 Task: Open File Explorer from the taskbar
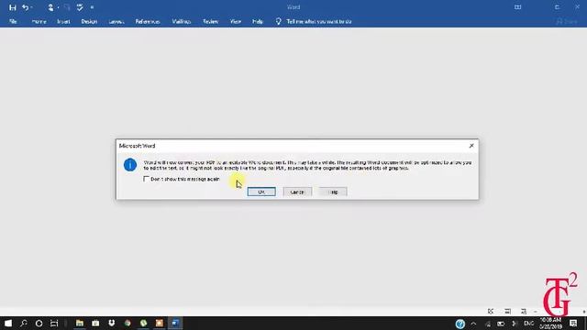[x=80, y=324]
